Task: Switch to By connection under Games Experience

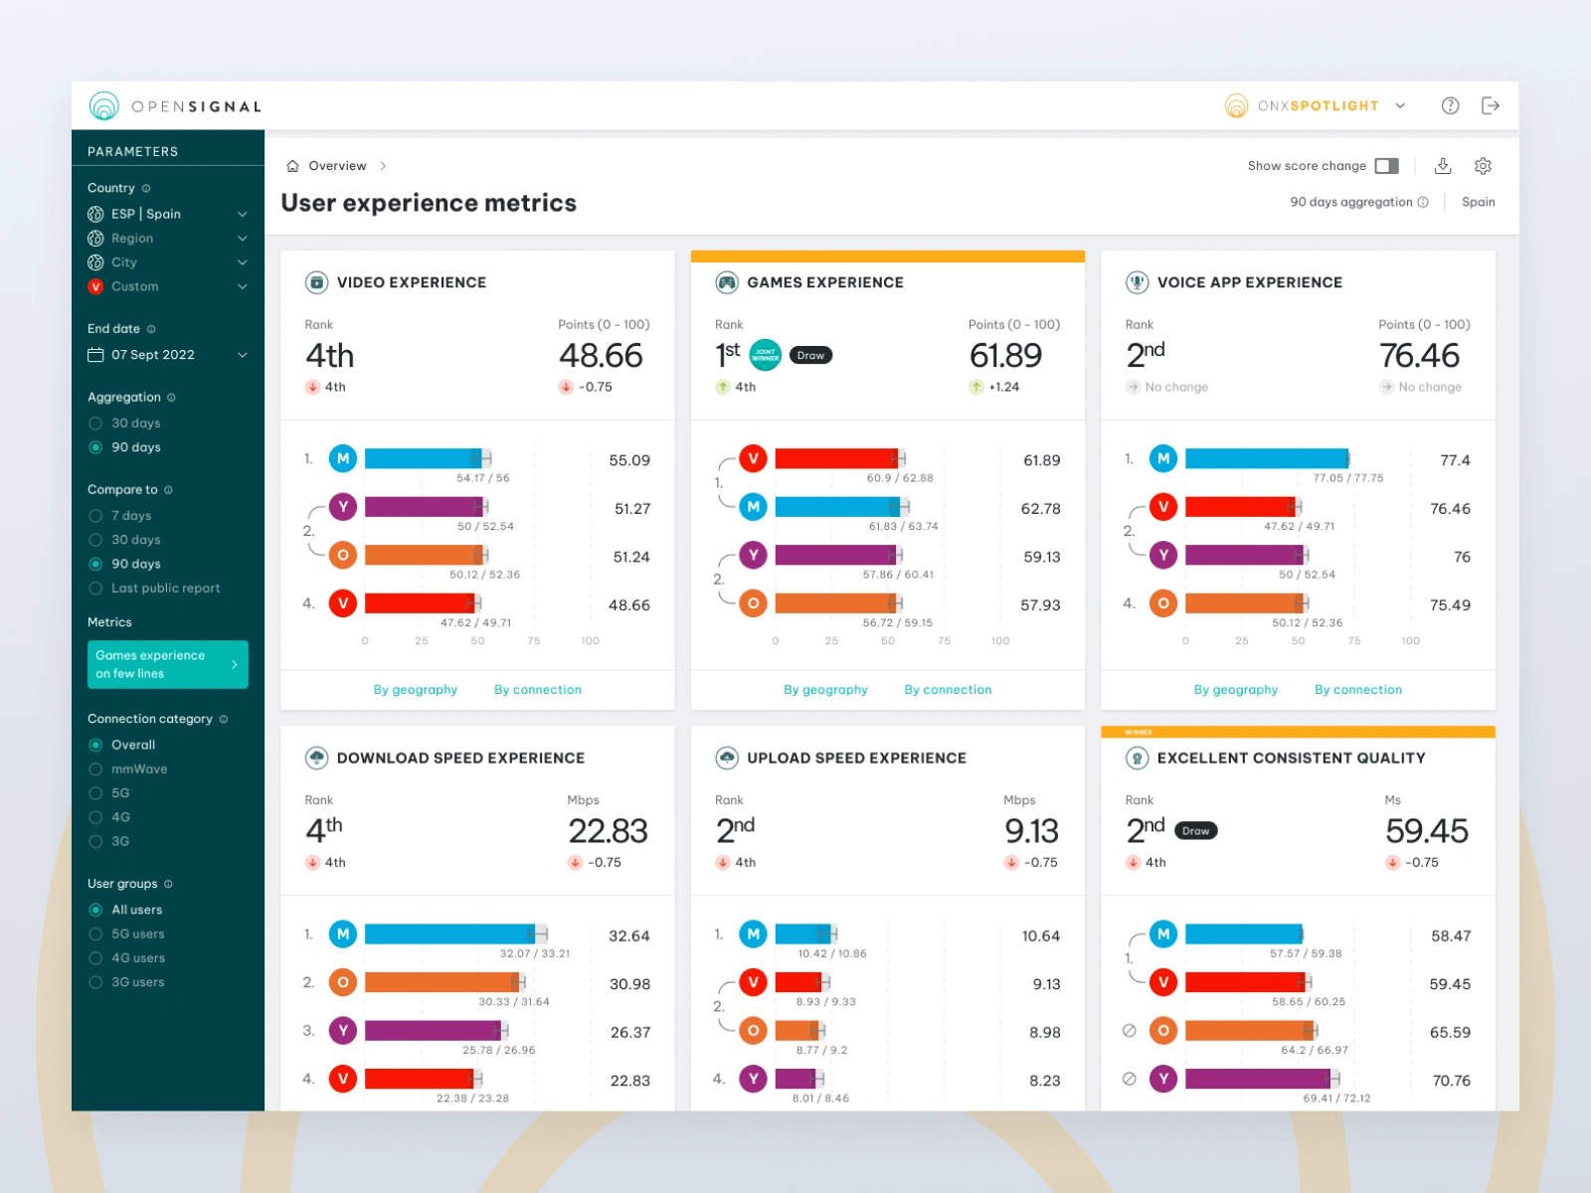Action: click(947, 689)
